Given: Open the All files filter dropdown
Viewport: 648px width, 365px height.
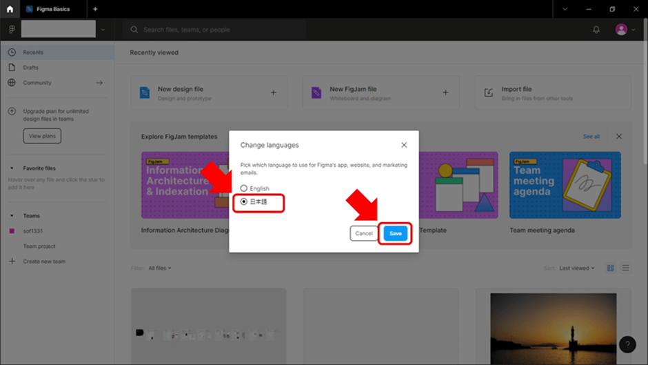Looking at the screenshot, I should pos(159,268).
